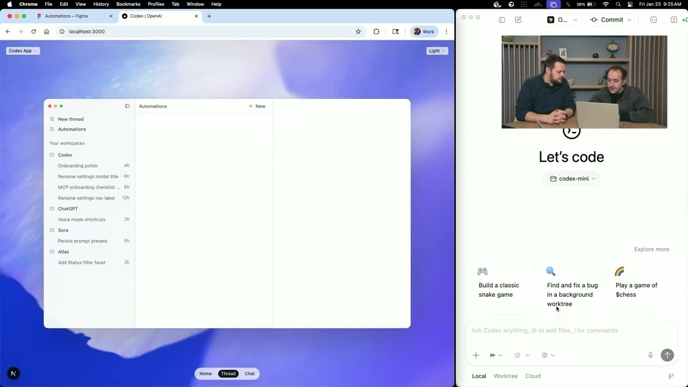This screenshot has height=387, width=688.
Task: Open the terminal icon in Codex toolbar
Action: pyautogui.click(x=654, y=20)
